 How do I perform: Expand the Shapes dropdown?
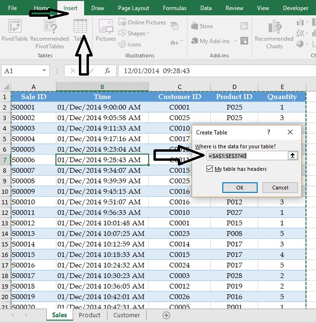[148, 33]
